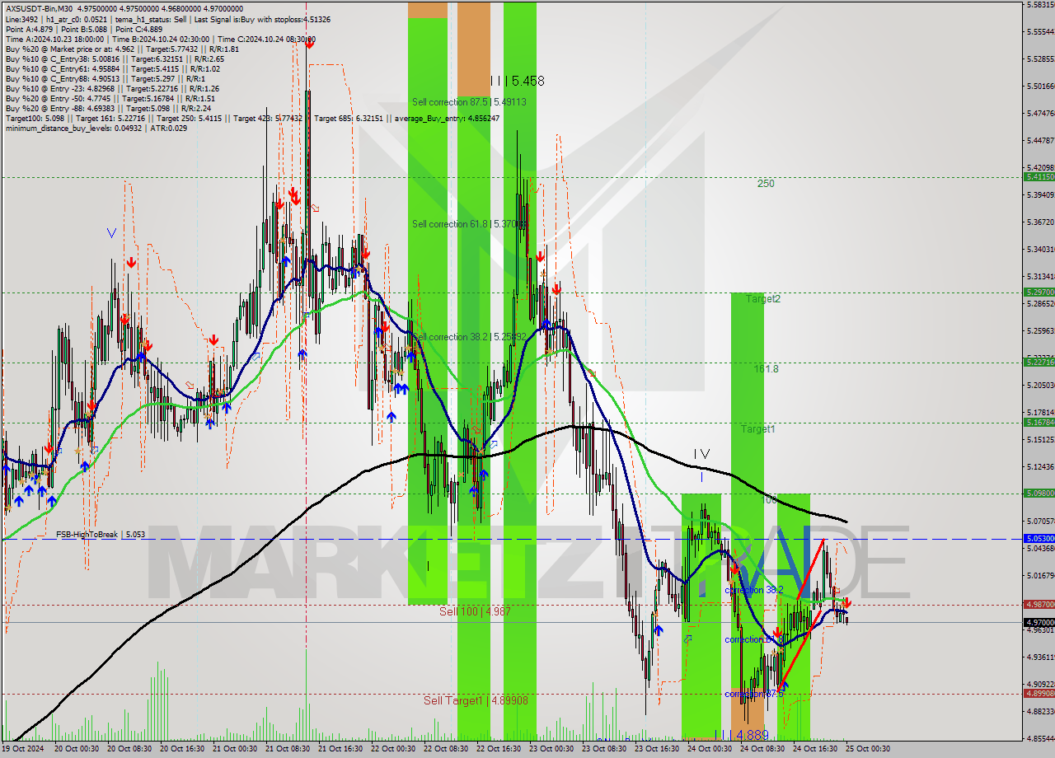Click the 4.93611 value on the price scale
Viewport: 1055px width, 758px height.
tap(1040, 657)
